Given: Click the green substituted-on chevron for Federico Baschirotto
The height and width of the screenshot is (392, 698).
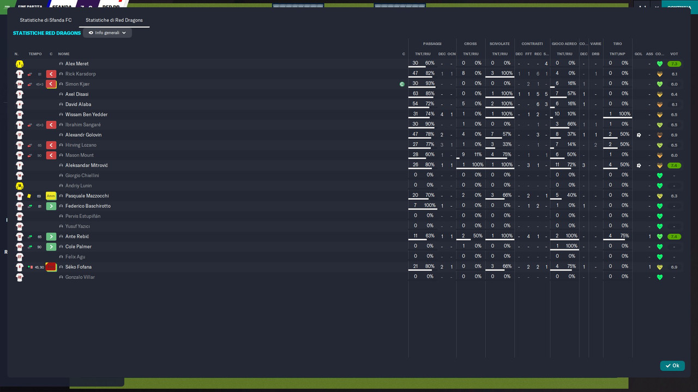Looking at the screenshot, I should point(51,206).
